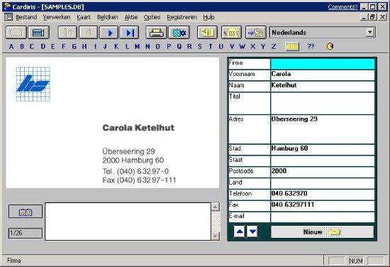Filter cards by letter Z
The height and width of the screenshot is (267, 390).
(274, 46)
